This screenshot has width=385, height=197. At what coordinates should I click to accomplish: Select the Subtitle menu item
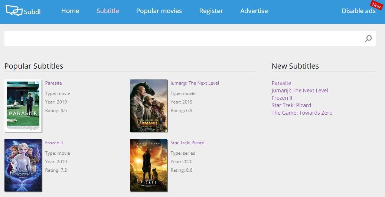coord(108,11)
